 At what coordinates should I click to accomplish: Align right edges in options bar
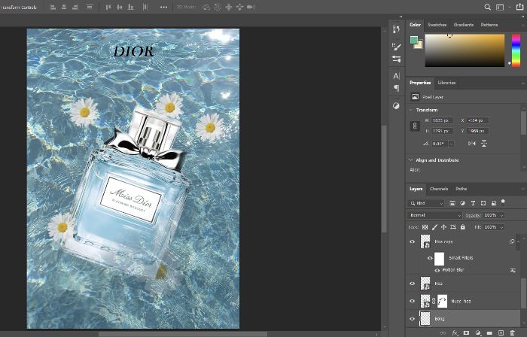pyautogui.click(x=75, y=7)
